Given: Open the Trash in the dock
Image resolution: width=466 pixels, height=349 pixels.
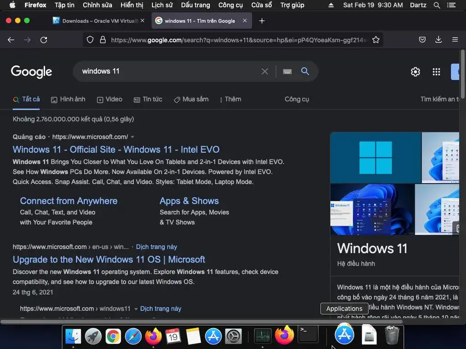Looking at the screenshot, I should pos(392,335).
